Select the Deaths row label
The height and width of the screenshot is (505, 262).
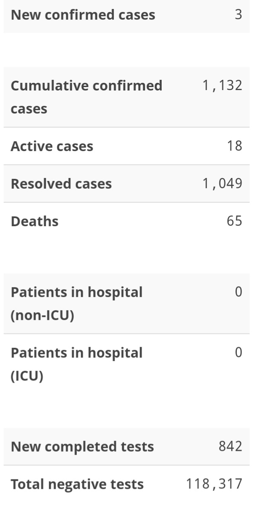[35, 222]
